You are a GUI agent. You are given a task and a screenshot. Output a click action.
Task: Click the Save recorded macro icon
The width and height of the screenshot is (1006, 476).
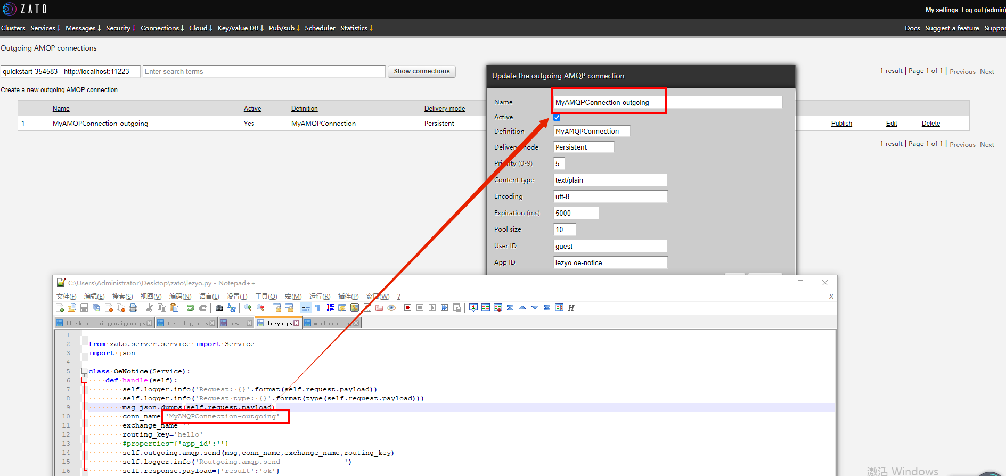(x=457, y=308)
